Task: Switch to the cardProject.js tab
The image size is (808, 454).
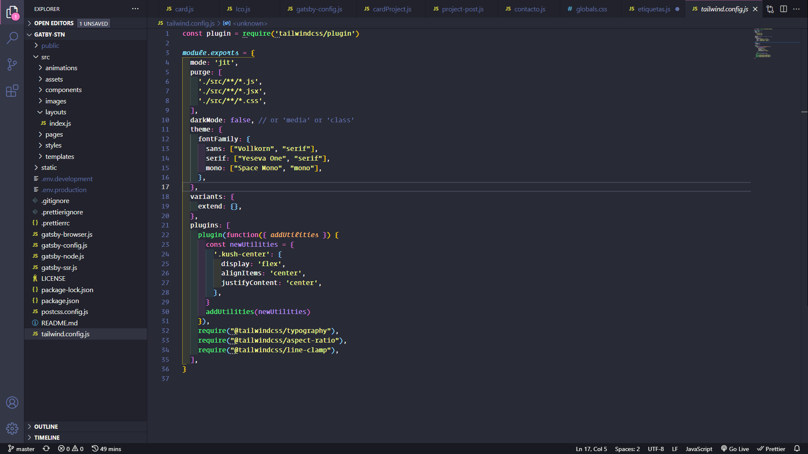Action: [x=391, y=9]
